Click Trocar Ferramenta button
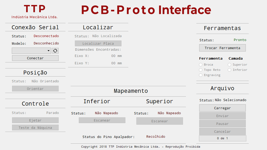This screenshot has height=150, width=267. click(x=222, y=48)
